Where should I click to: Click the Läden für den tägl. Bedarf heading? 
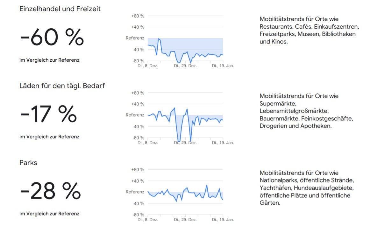click(x=62, y=86)
